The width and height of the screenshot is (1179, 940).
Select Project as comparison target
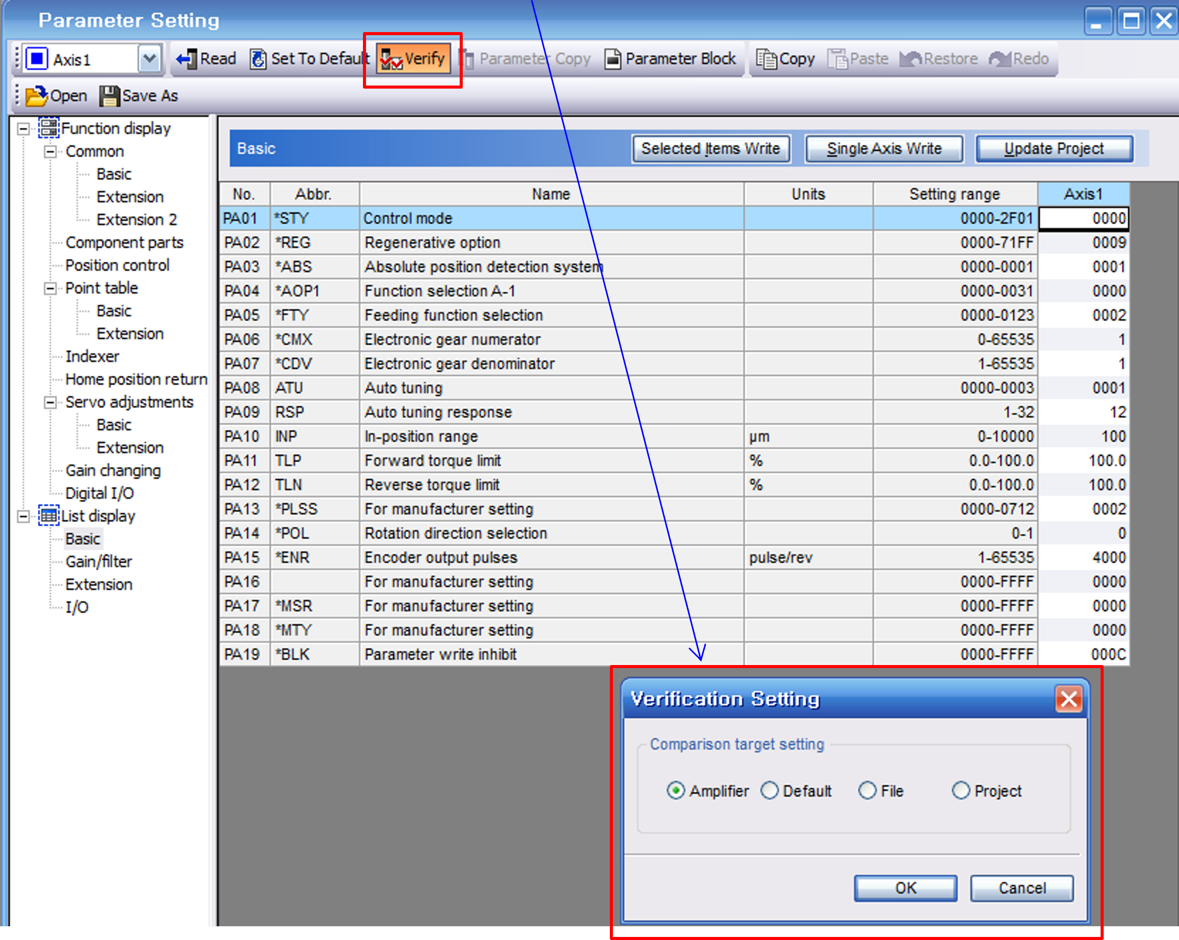click(x=961, y=791)
